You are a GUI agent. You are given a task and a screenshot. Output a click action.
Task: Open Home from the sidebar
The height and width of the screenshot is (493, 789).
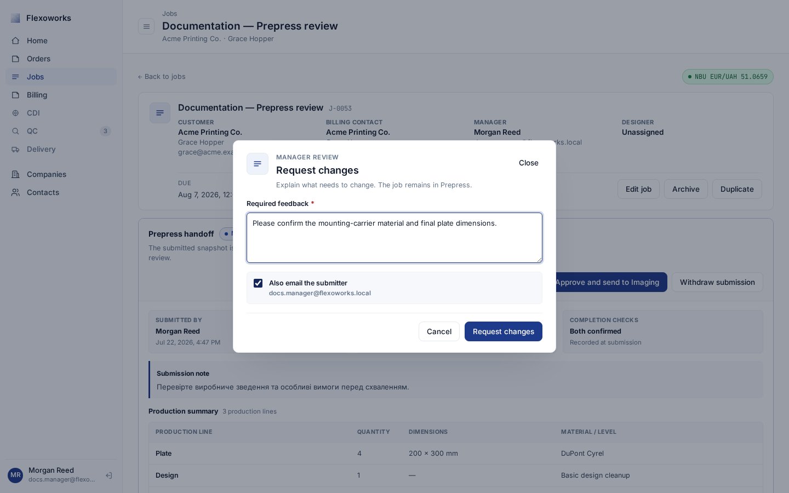coord(61,41)
